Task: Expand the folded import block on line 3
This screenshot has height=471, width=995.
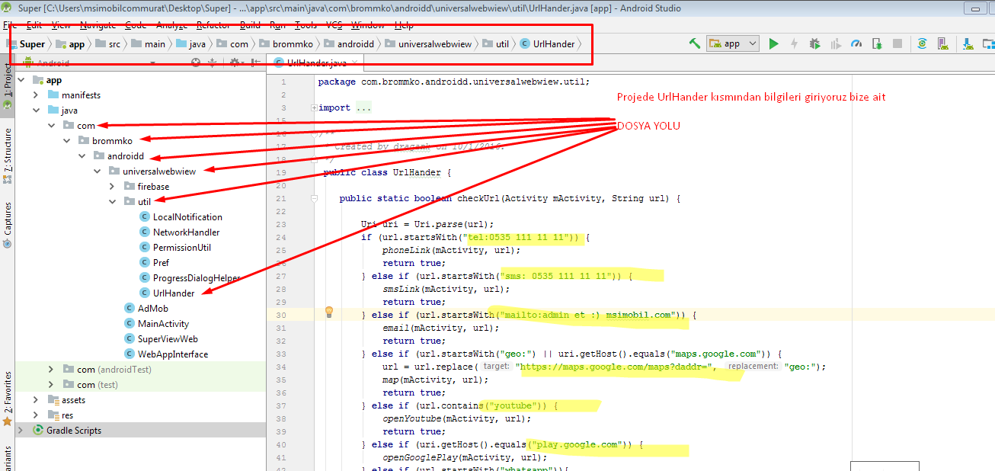Action: coord(314,108)
